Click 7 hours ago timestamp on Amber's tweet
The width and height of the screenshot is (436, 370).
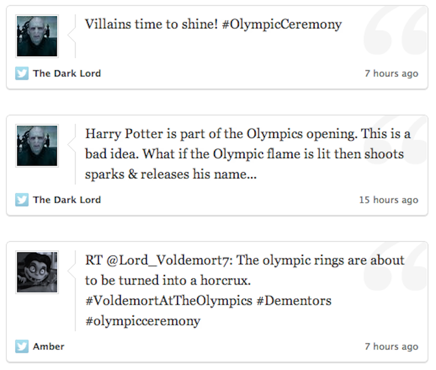[x=391, y=346]
